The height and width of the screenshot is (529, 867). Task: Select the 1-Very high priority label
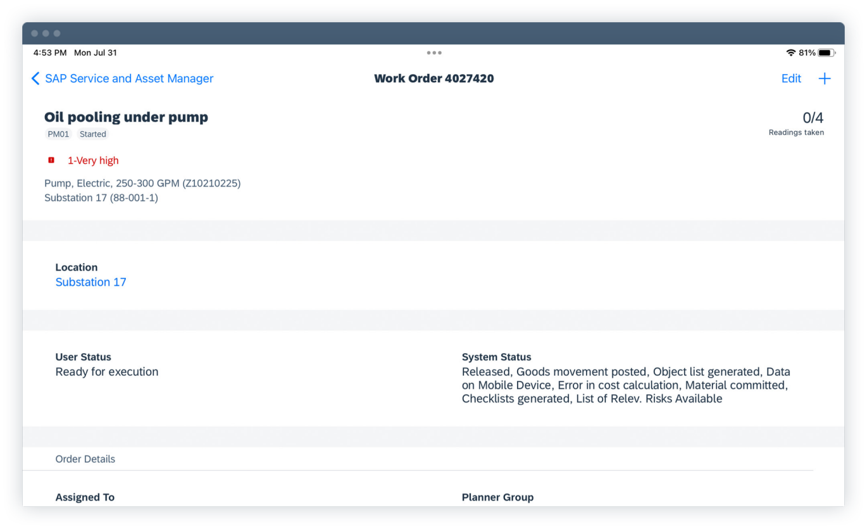point(93,161)
